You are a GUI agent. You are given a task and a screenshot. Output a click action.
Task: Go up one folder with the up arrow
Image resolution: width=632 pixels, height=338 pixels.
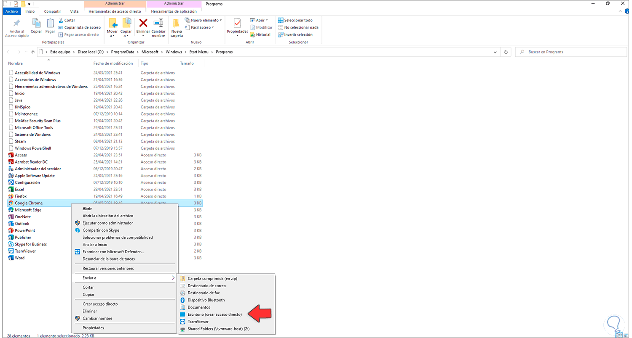click(x=33, y=52)
